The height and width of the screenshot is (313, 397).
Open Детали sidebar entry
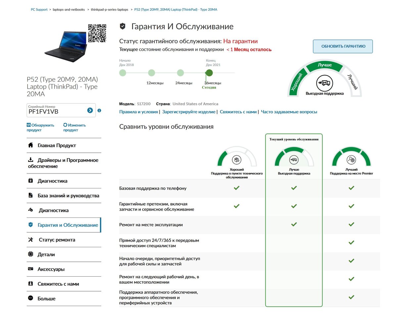tap(64, 254)
